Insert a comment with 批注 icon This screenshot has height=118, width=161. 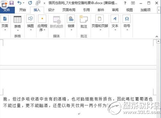(x=83, y=19)
